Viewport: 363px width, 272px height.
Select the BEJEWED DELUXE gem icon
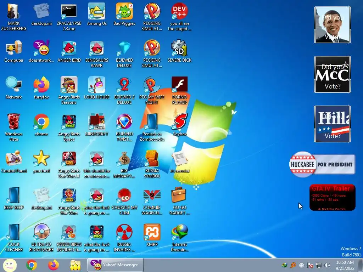(124, 54)
